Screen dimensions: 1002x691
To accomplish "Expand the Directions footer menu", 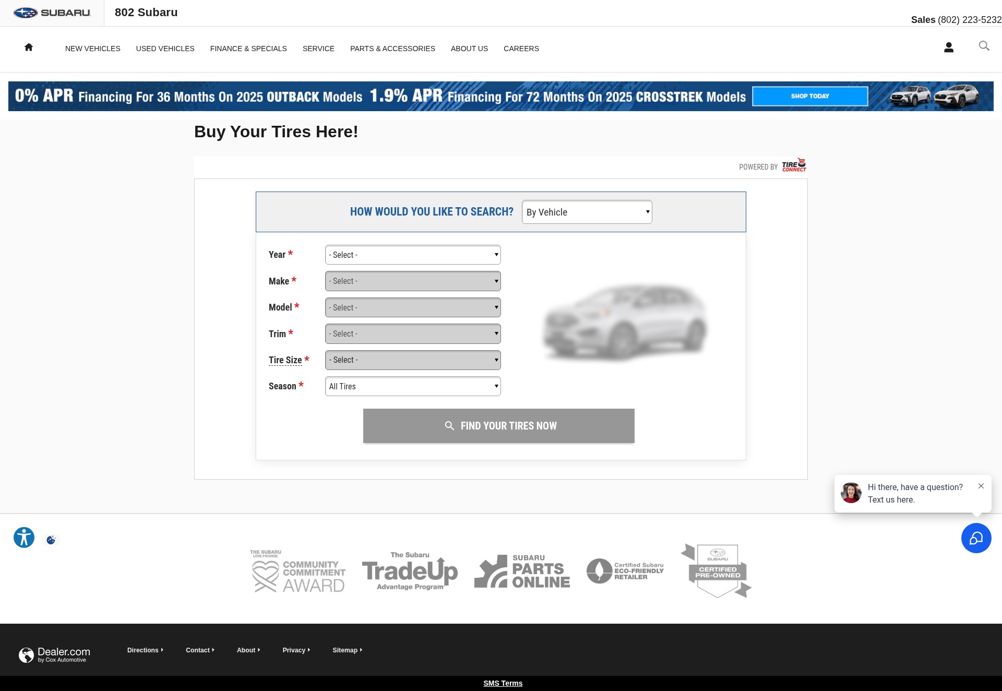I will (145, 650).
